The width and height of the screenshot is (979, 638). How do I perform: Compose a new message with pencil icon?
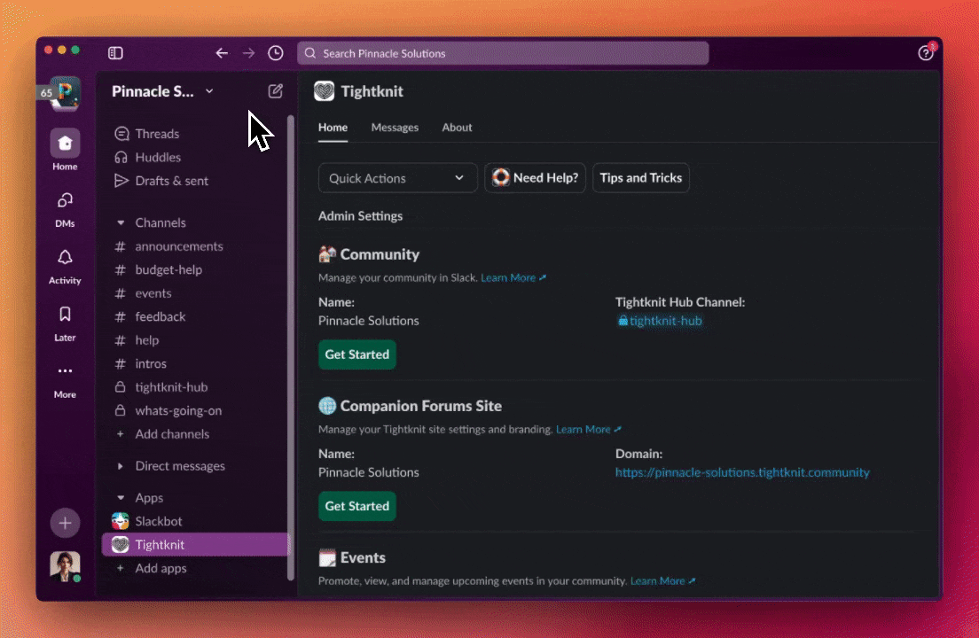tap(275, 91)
